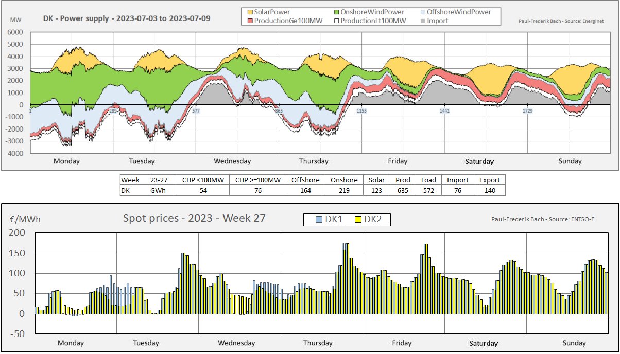Click the 1441 marker on the zero axis
The width and height of the screenshot is (620, 354).
[445, 110]
